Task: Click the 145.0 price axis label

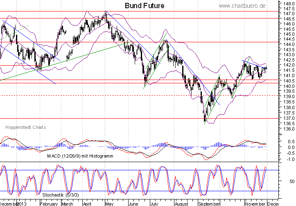Action: (x=289, y=34)
